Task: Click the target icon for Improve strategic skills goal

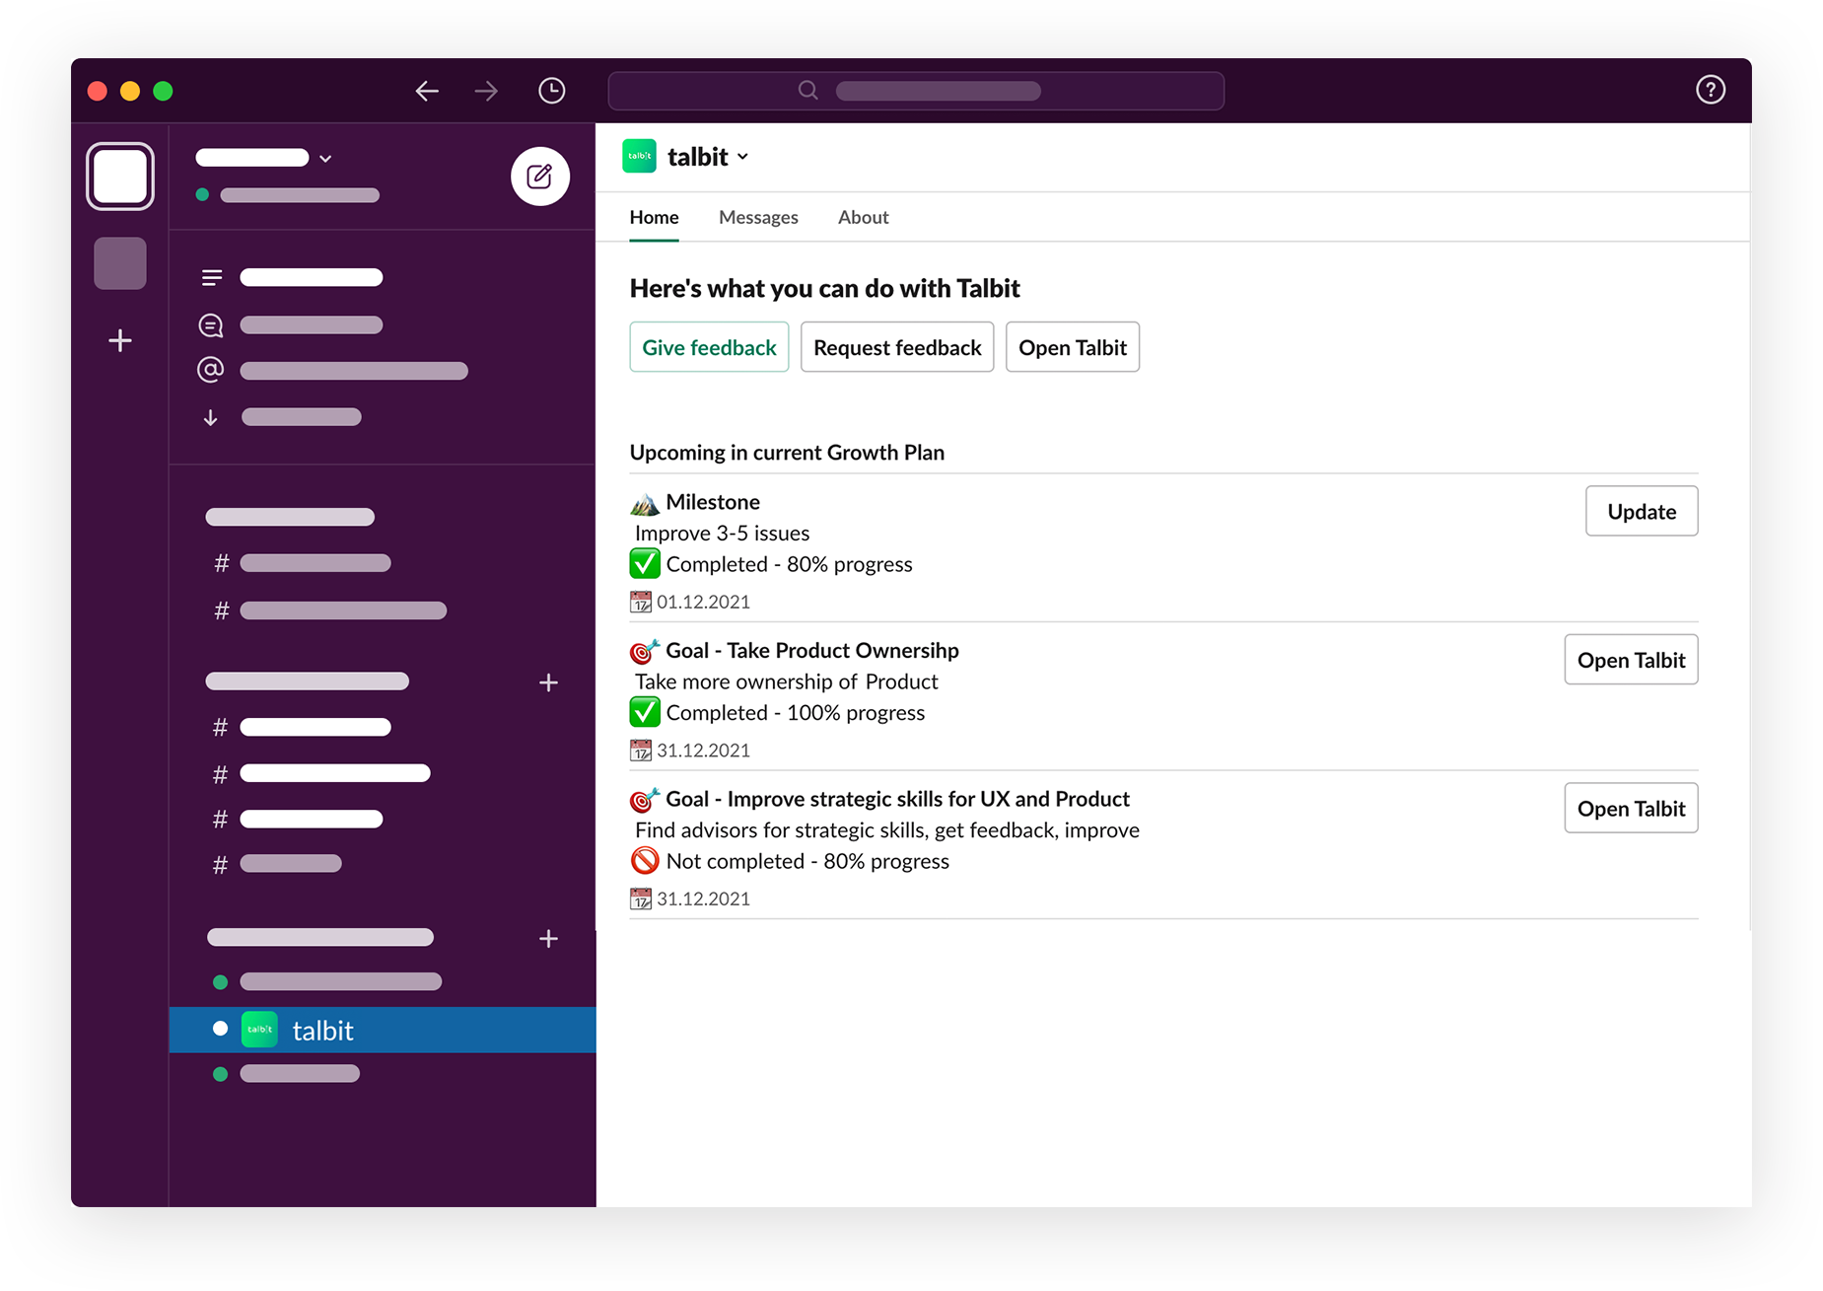Action: (x=645, y=800)
